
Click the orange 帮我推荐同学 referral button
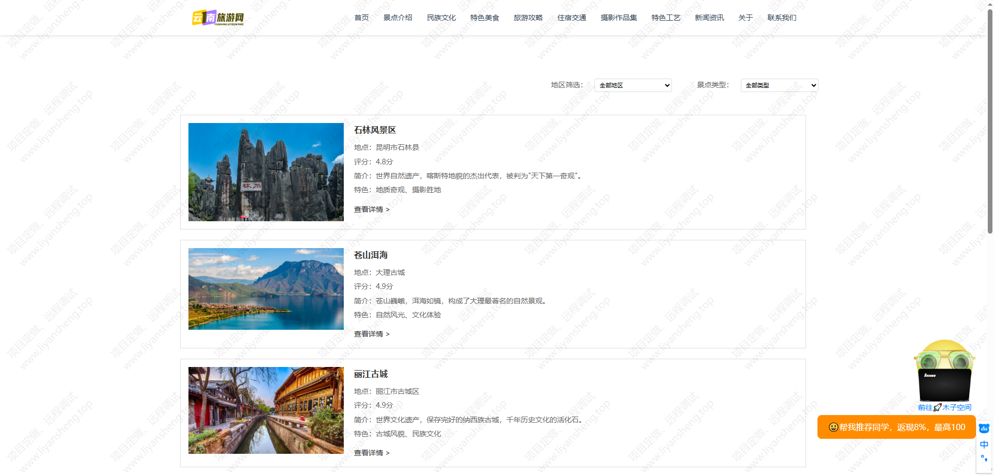click(x=897, y=427)
